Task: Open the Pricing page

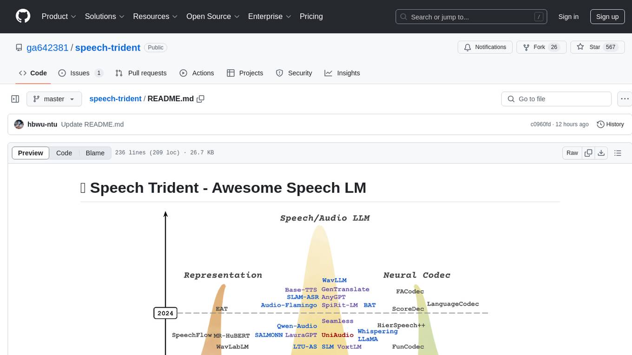Action: click(311, 16)
